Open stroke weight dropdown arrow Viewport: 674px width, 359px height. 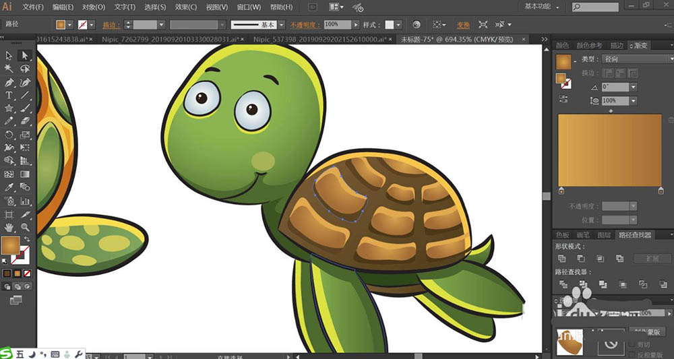click(x=161, y=25)
